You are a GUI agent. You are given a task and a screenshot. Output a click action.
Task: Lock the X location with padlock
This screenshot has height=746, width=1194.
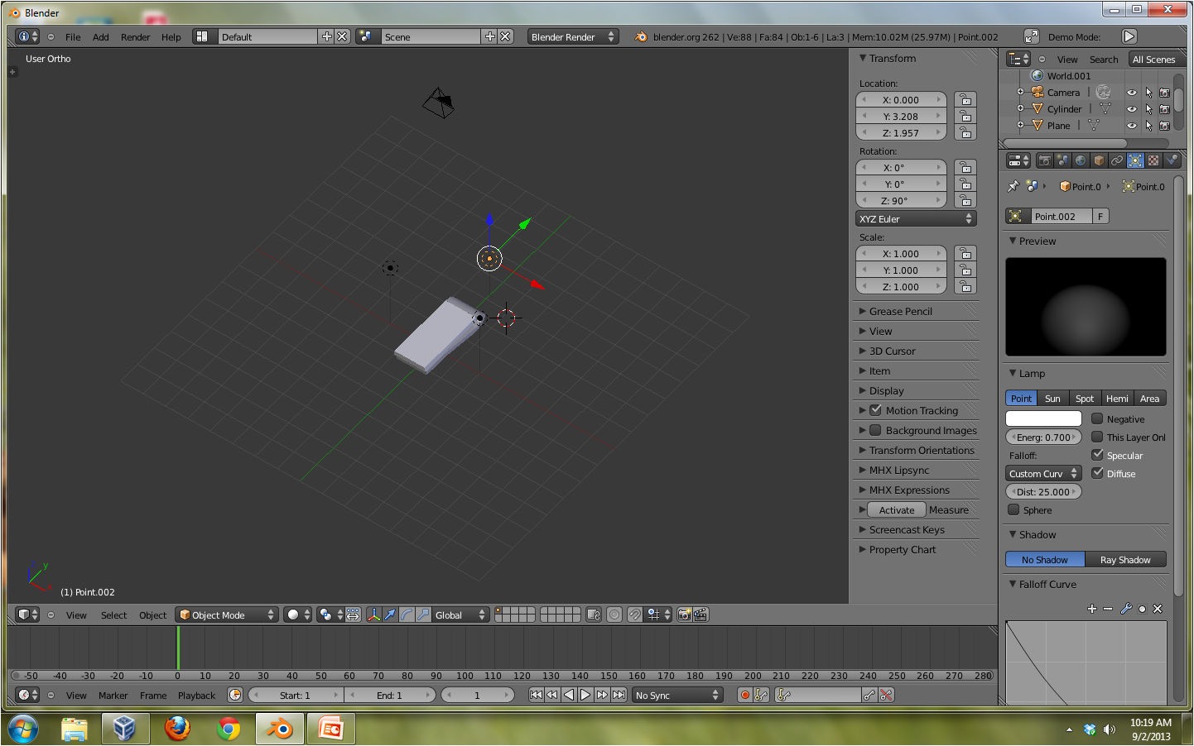pyautogui.click(x=965, y=99)
